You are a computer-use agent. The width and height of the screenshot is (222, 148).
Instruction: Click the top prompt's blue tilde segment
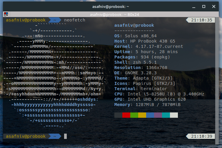55,20
